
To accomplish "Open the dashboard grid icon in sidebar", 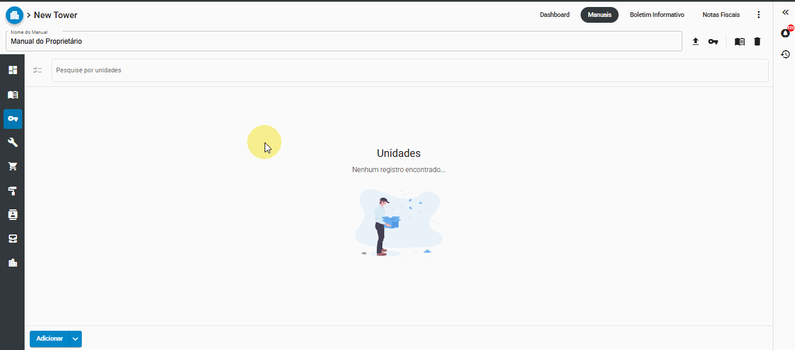I will [x=12, y=70].
